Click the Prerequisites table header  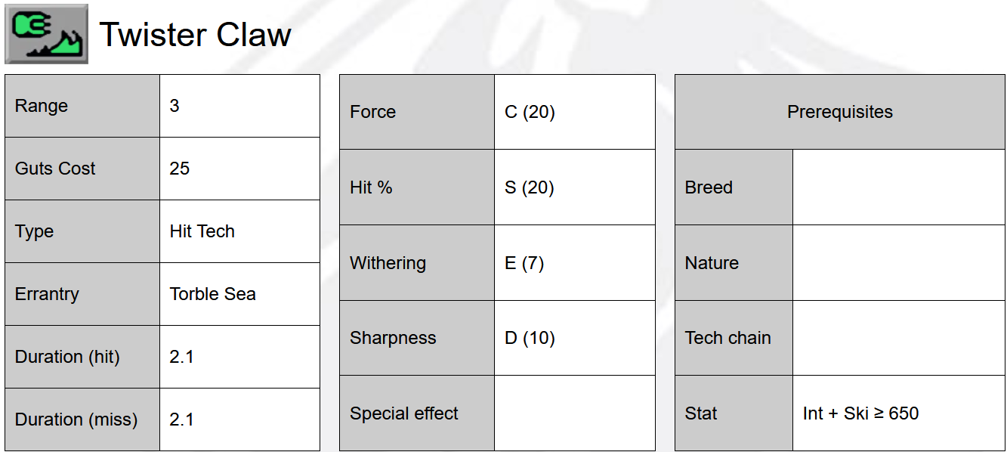(x=839, y=112)
